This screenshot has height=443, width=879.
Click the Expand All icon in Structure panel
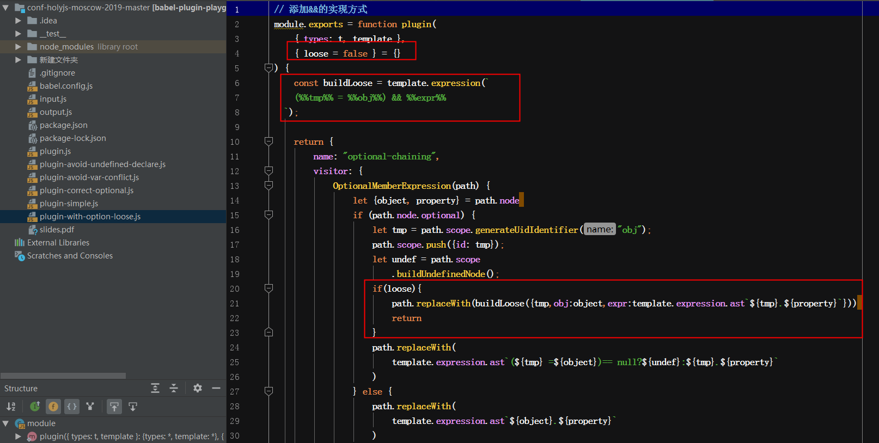(155, 388)
